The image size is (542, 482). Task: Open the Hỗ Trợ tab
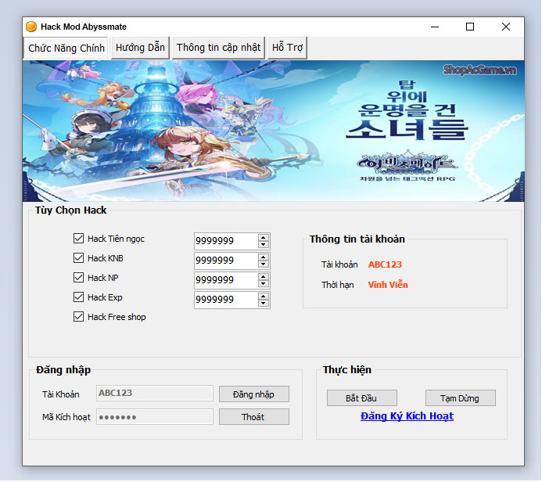[287, 48]
